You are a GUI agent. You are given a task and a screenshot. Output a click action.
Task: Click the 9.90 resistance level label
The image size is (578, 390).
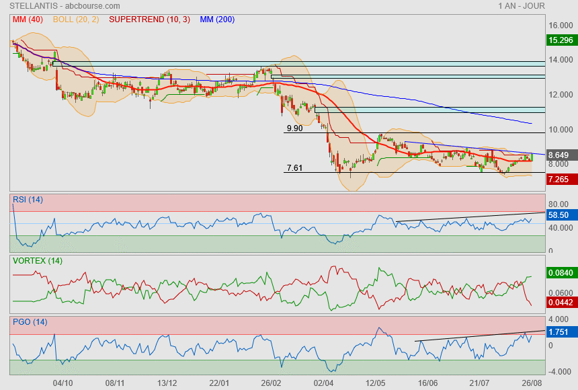pyautogui.click(x=294, y=128)
